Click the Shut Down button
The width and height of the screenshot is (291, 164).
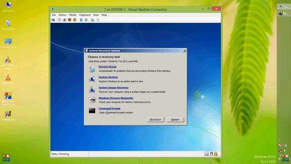[156, 119]
